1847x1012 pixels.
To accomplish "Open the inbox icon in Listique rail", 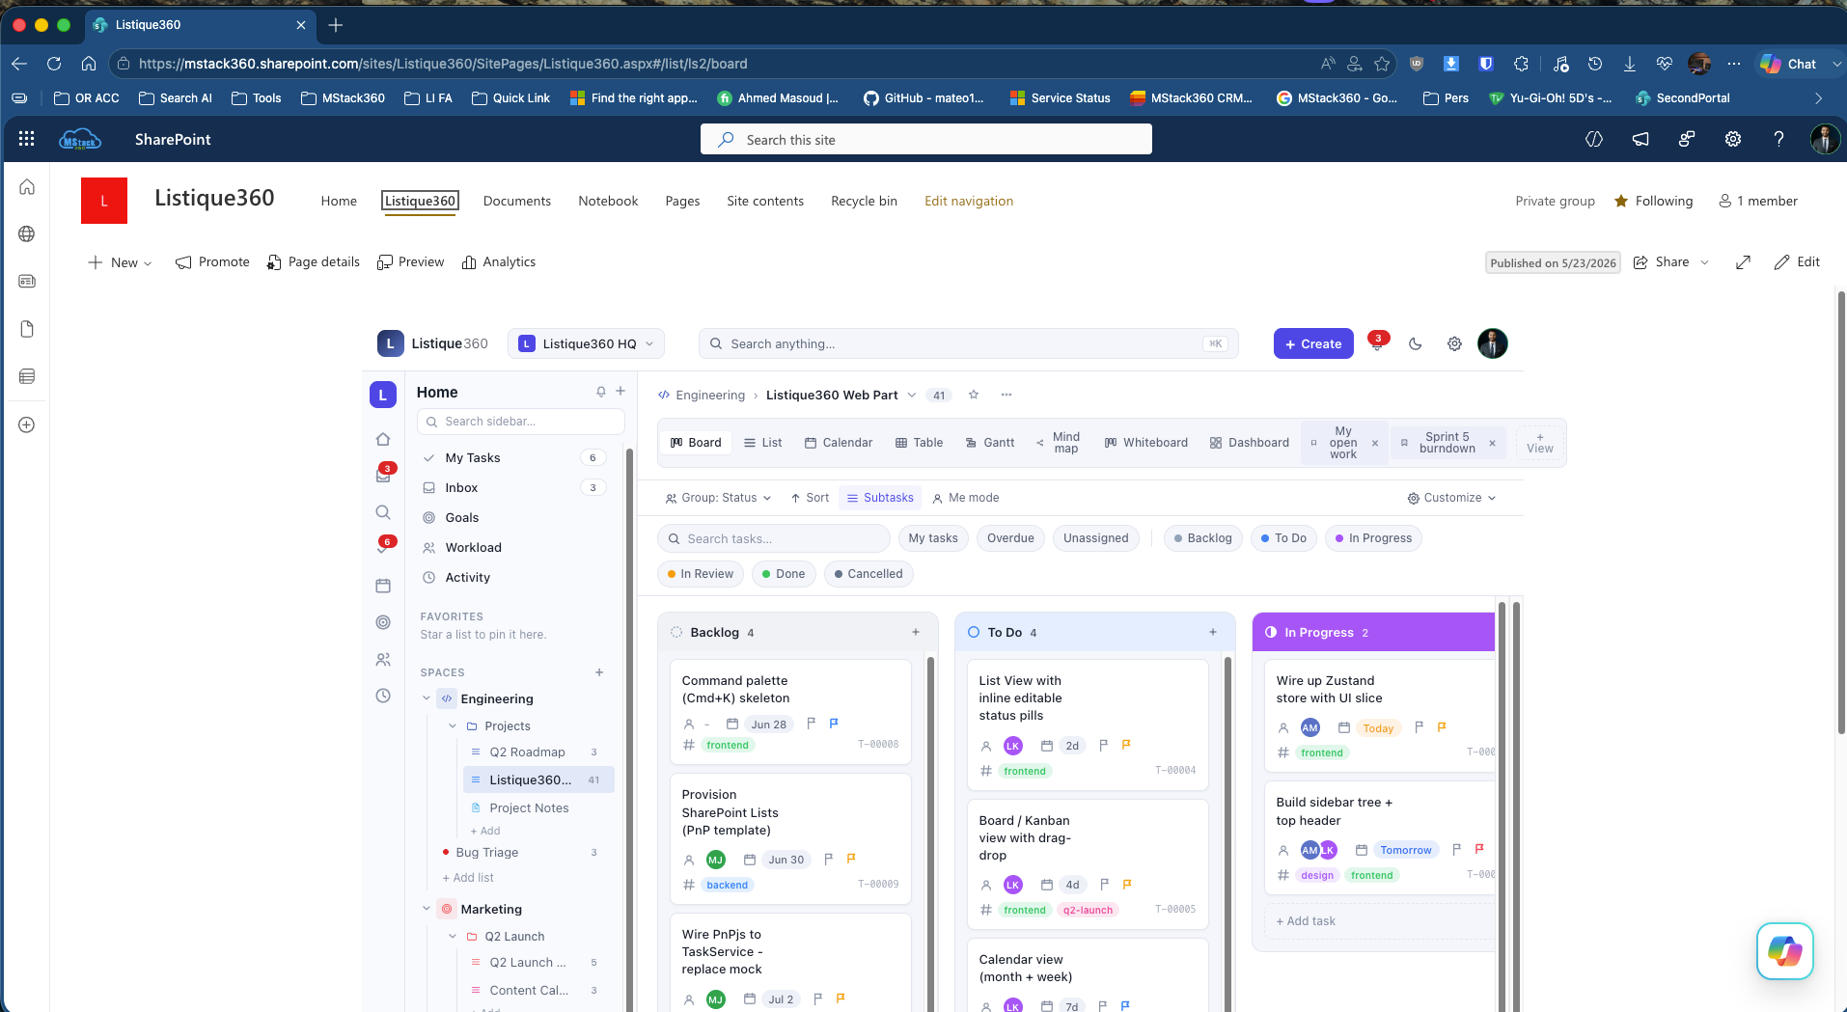I will click(x=383, y=476).
